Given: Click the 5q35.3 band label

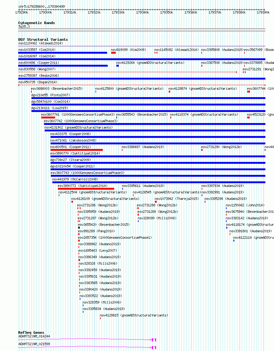Looking at the screenshot, I should tap(24, 27).
